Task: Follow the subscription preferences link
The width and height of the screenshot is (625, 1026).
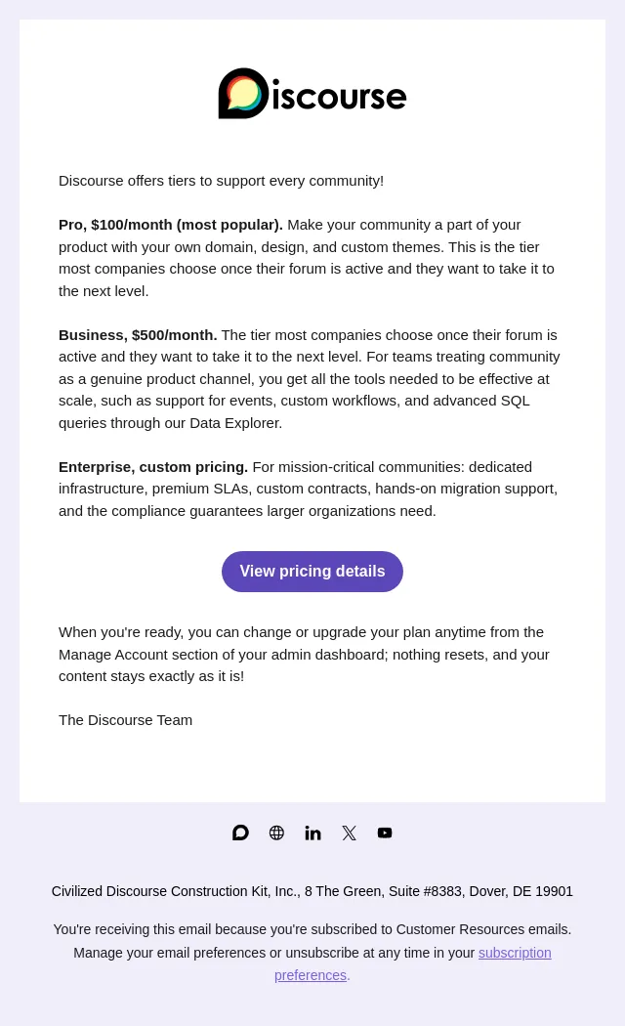Action: point(413,963)
